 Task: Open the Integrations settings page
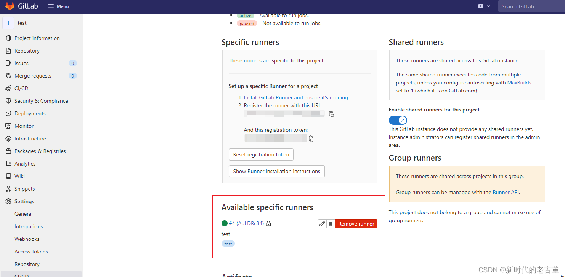29,226
